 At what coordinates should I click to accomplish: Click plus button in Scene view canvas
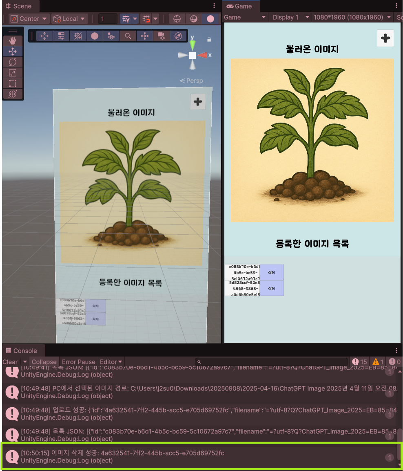pos(198,101)
